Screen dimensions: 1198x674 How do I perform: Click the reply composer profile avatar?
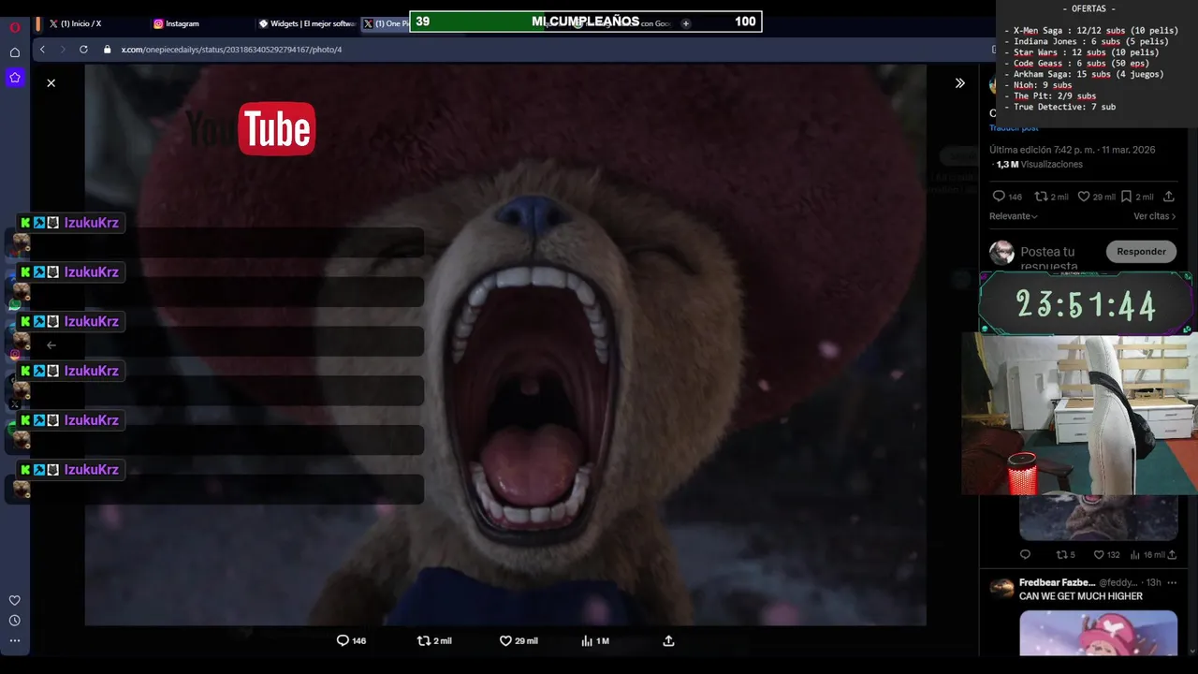coord(1002,253)
